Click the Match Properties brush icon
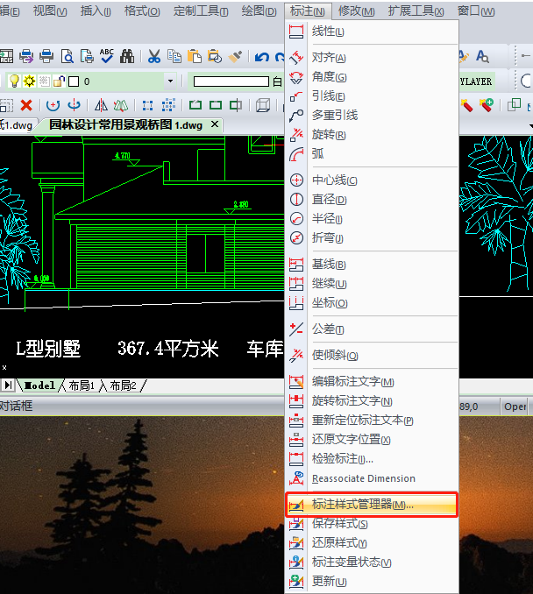 [x=235, y=57]
